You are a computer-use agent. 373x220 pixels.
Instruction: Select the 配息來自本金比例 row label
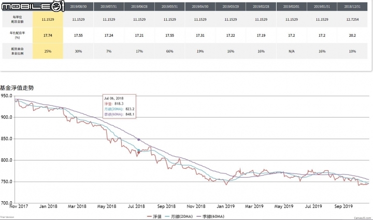pos(18,51)
